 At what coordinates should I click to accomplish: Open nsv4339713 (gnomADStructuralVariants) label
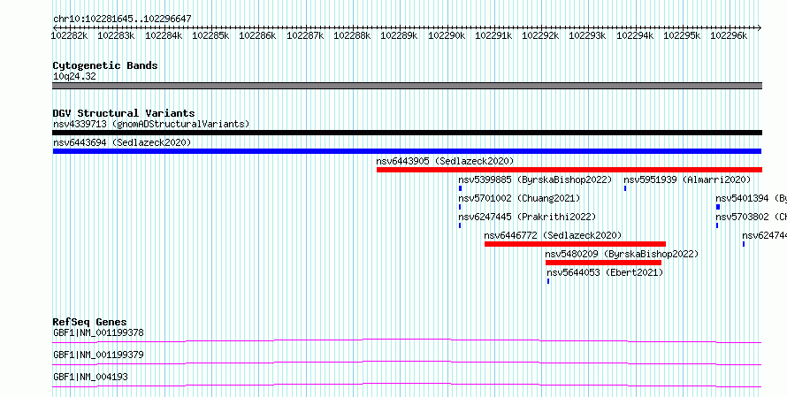151,124
